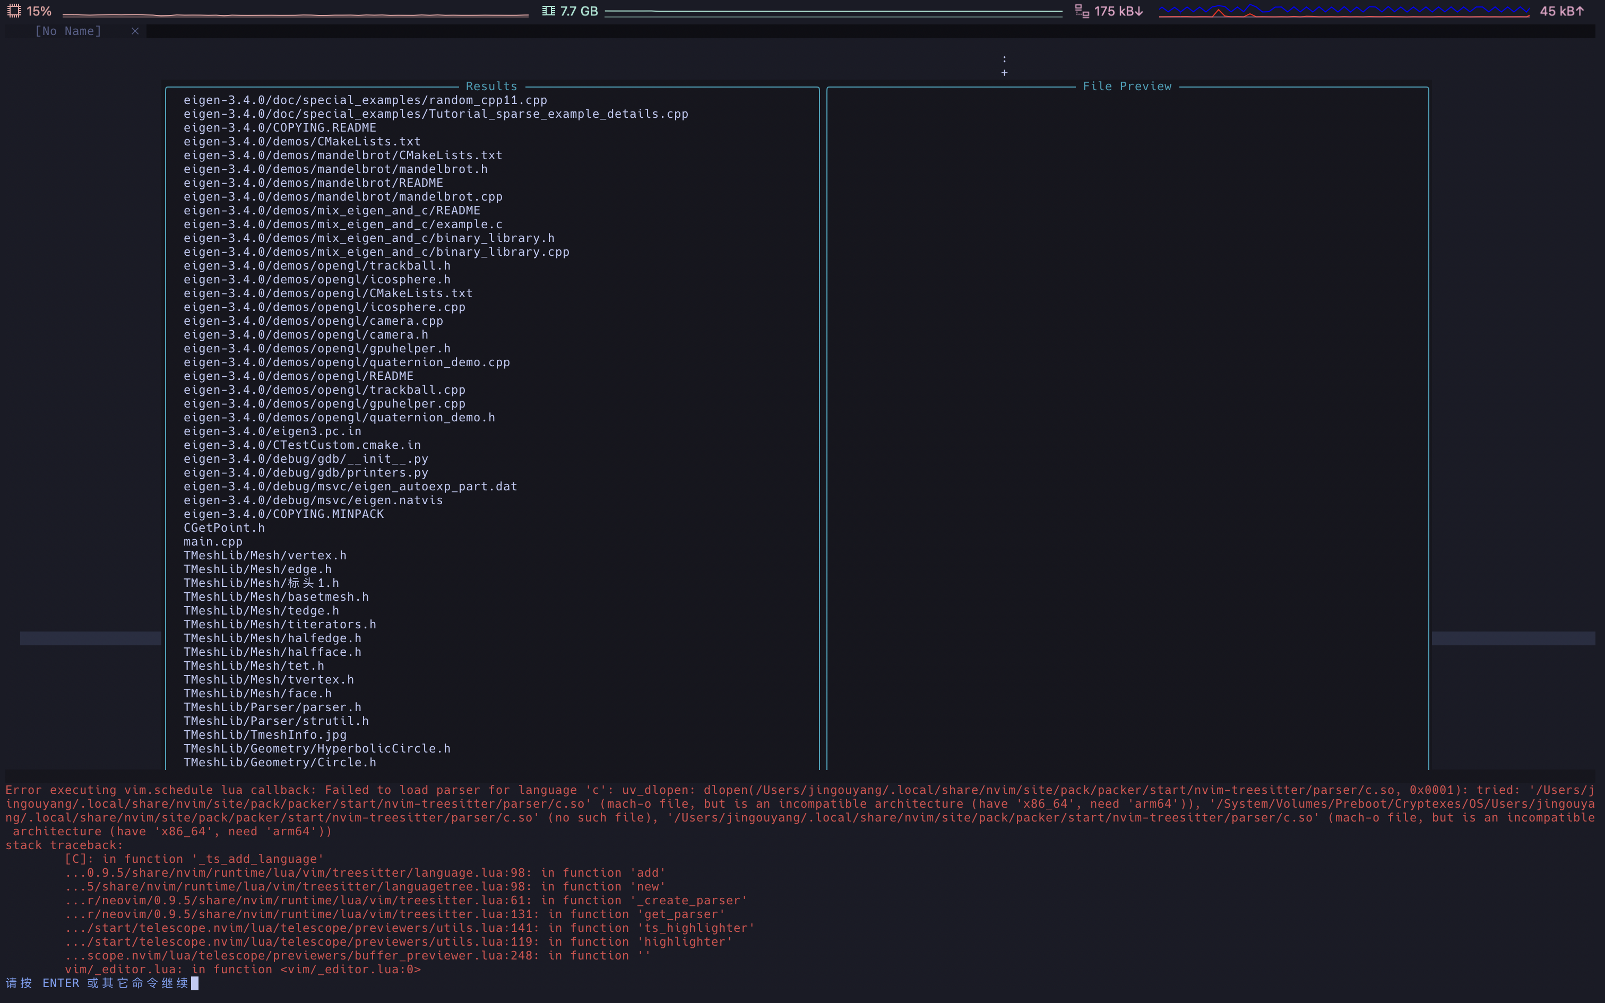Select demos/opengl/quaternion_demo.h entry
The image size is (1605, 1003).
339,417
